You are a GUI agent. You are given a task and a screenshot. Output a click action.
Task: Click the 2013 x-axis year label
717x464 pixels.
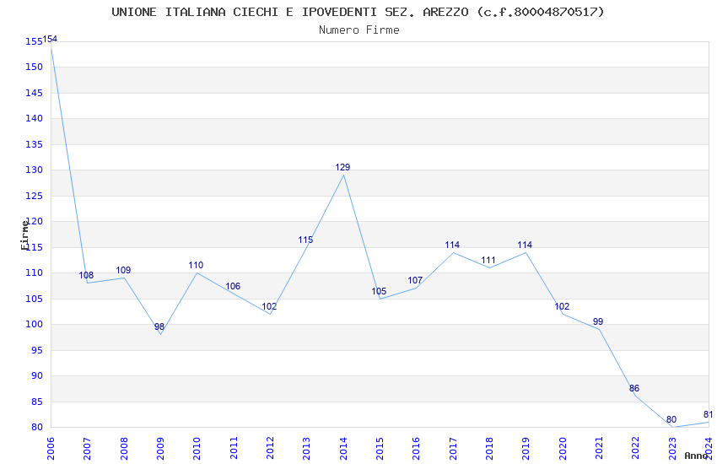click(306, 448)
